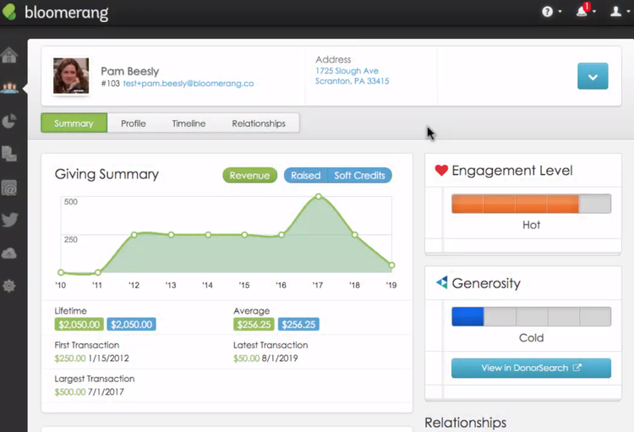Switch to the Summary tab
634x432 pixels.
(x=74, y=123)
